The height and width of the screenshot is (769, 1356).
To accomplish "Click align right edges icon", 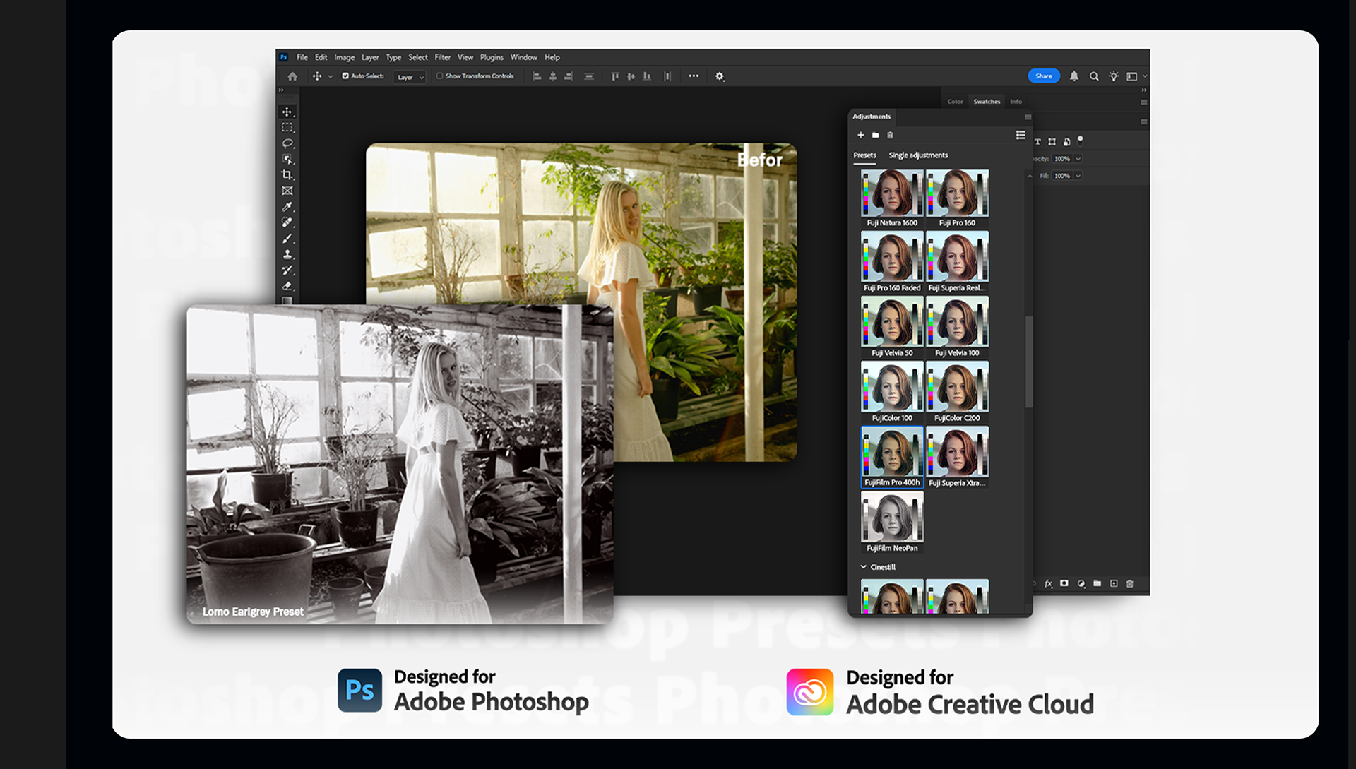I will [569, 76].
